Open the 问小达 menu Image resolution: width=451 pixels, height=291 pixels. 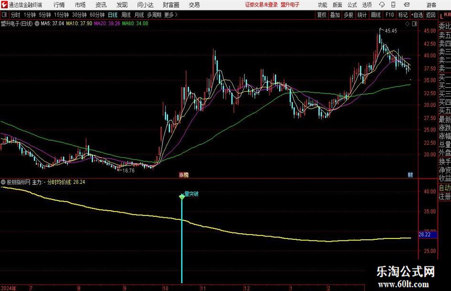coord(145,5)
